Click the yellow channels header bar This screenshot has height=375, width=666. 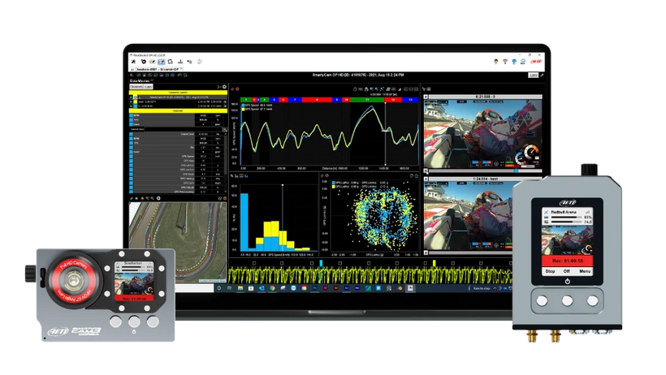click(178, 111)
